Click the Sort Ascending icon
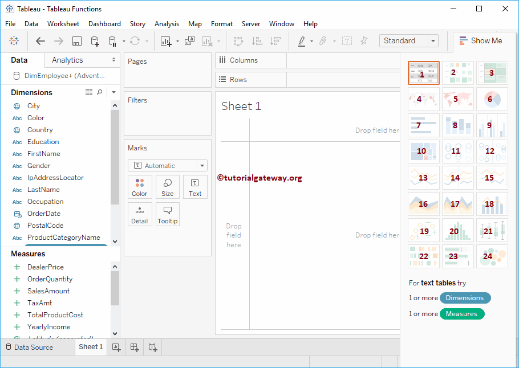This screenshot has height=368, width=519. pyautogui.click(x=257, y=41)
